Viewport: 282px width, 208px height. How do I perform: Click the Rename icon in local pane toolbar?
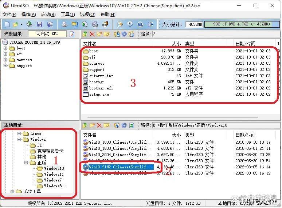(106, 125)
